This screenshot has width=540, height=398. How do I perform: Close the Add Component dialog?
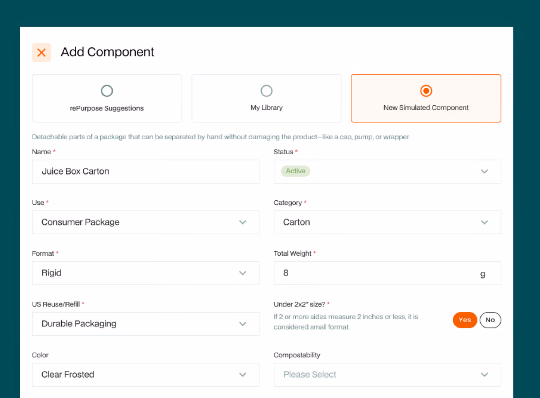pyautogui.click(x=41, y=53)
